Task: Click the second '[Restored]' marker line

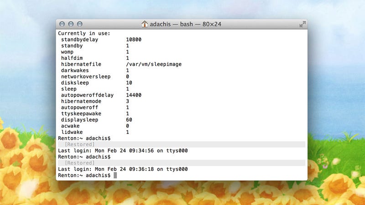Action: coord(182,163)
